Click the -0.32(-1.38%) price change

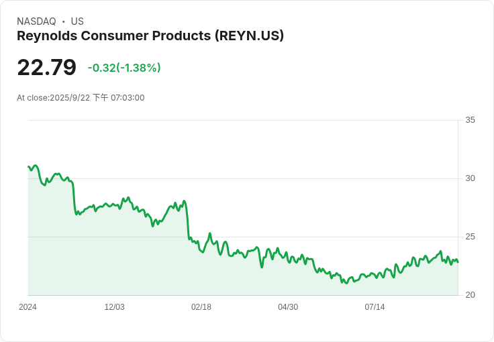(x=124, y=68)
